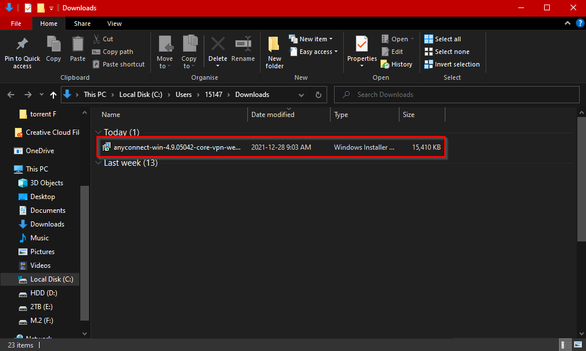Click This PC in address bar
586x351 pixels.
click(x=95, y=95)
